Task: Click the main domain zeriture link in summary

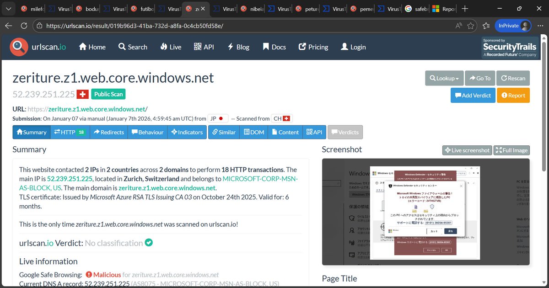Action: tap(167, 188)
